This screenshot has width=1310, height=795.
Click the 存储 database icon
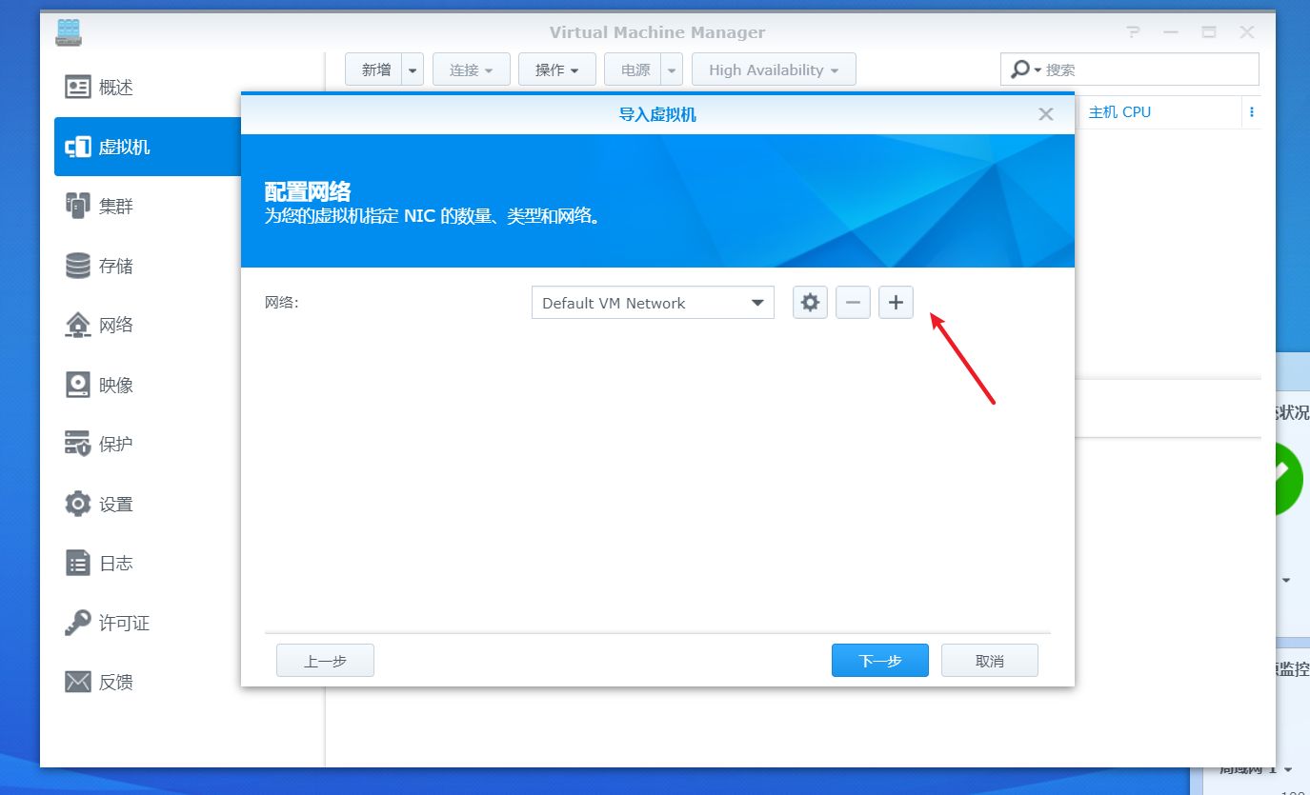[x=77, y=266]
